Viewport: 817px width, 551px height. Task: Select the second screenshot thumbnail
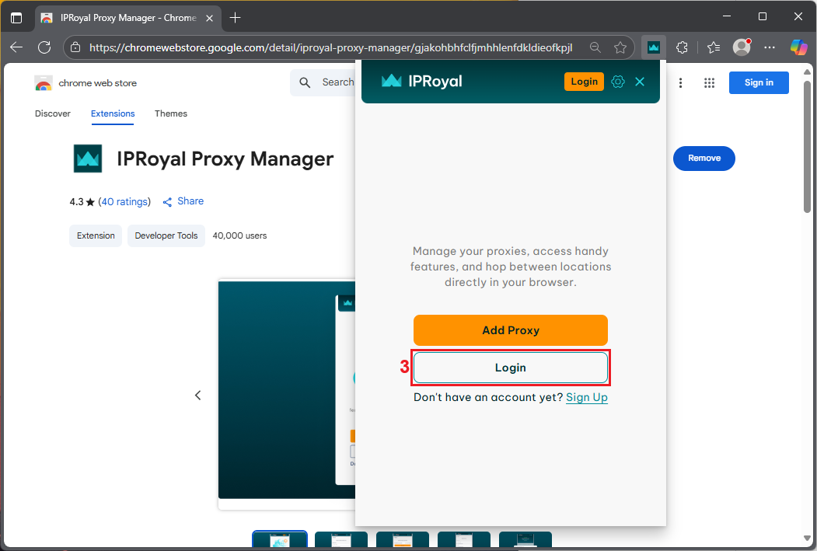point(341,539)
